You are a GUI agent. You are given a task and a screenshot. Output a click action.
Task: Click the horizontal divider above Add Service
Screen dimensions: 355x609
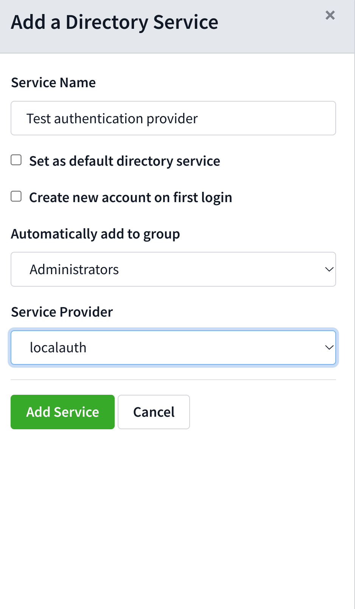tap(173, 380)
